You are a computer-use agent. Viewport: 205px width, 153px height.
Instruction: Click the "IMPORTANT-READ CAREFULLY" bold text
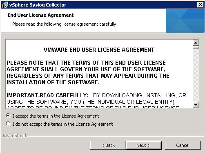(x=47, y=95)
